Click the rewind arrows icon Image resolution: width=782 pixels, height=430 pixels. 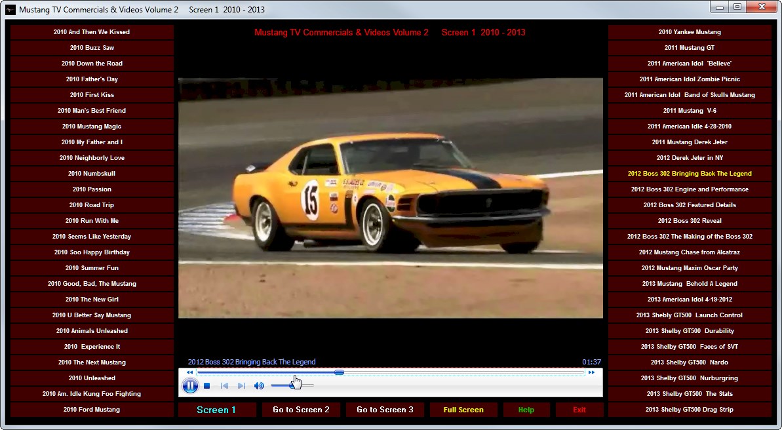pos(189,372)
